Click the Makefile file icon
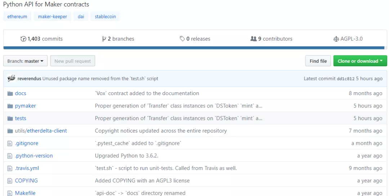This screenshot has width=389, height=196. point(10,193)
